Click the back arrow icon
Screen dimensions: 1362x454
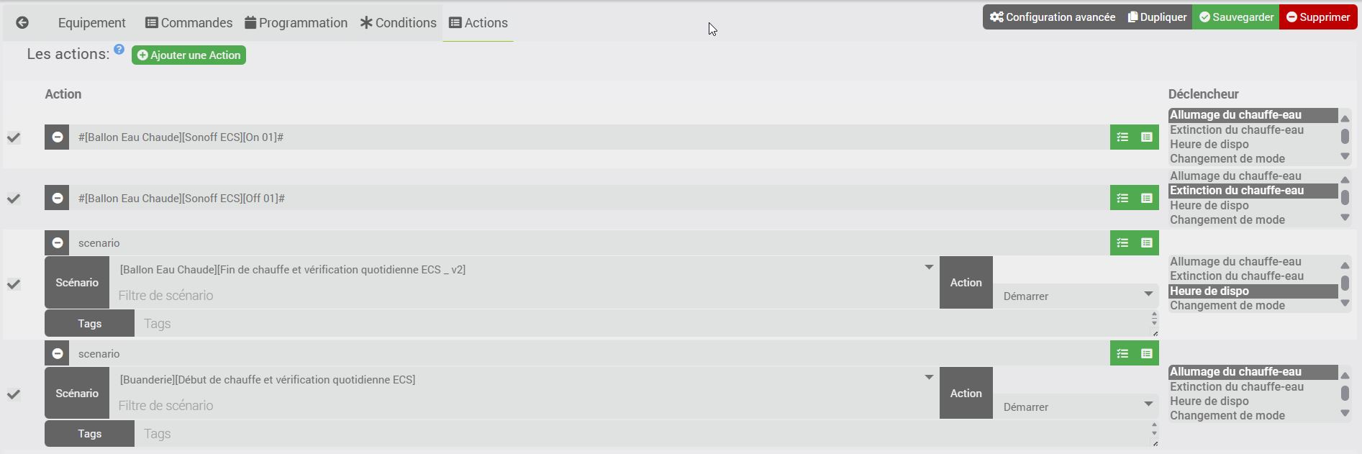point(22,23)
